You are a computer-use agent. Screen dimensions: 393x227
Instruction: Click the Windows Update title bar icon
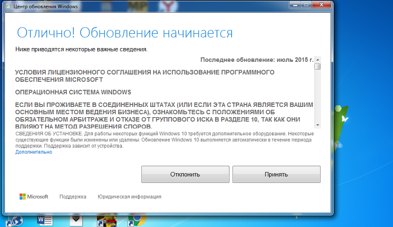(x=8, y=6)
